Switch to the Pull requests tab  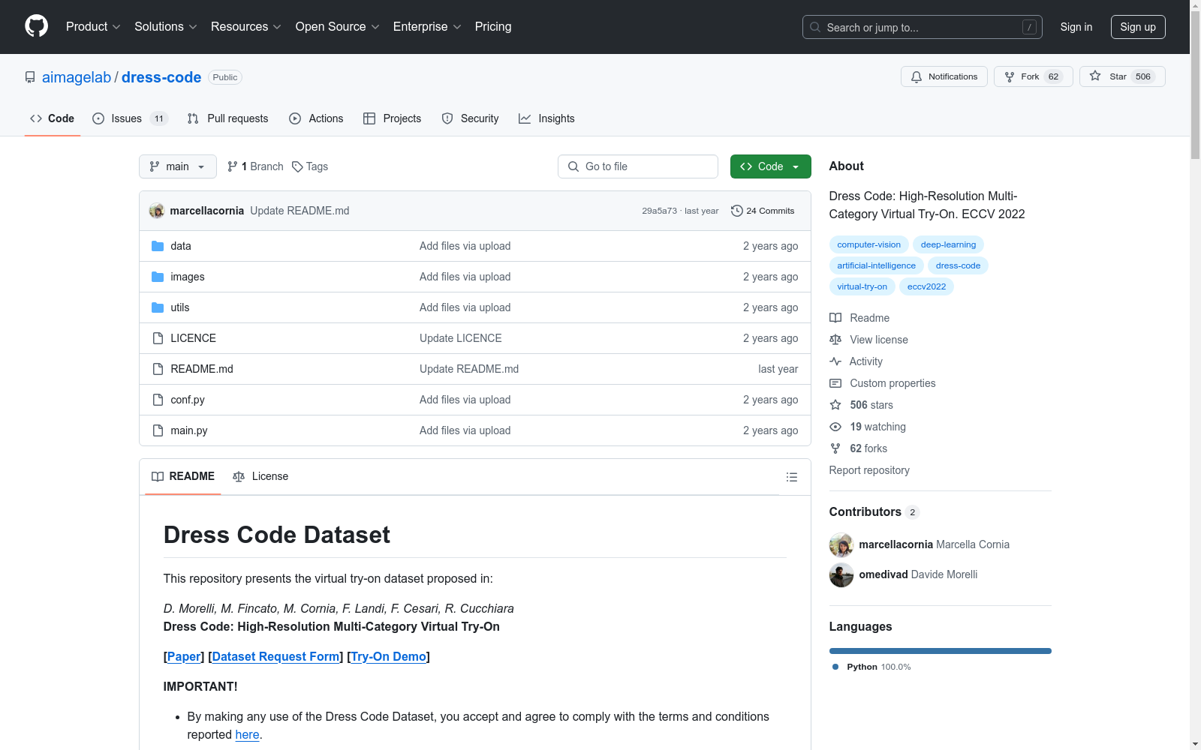coord(227,118)
